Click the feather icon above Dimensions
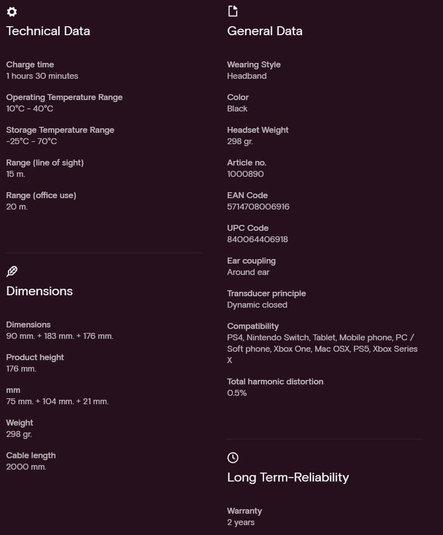Image resolution: width=443 pixels, height=535 pixels. (x=12, y=271)
